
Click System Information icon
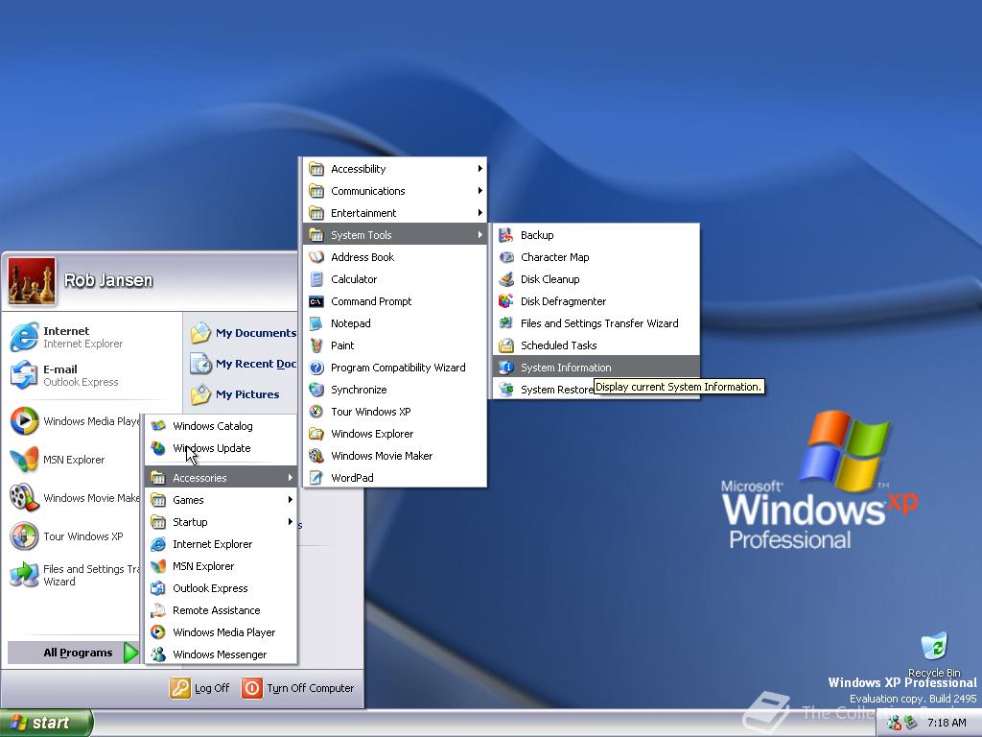506,368
